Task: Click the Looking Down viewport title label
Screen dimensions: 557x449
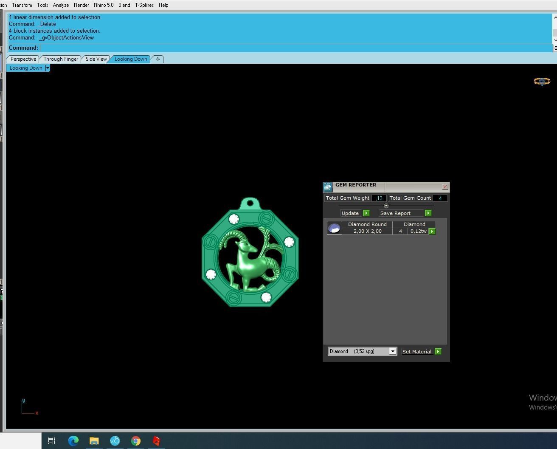Action: pos(26,68)
